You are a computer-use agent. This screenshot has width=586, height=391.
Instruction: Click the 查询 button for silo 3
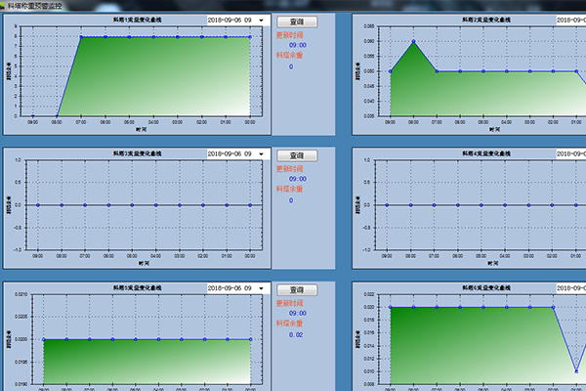[x=291, y=155]
